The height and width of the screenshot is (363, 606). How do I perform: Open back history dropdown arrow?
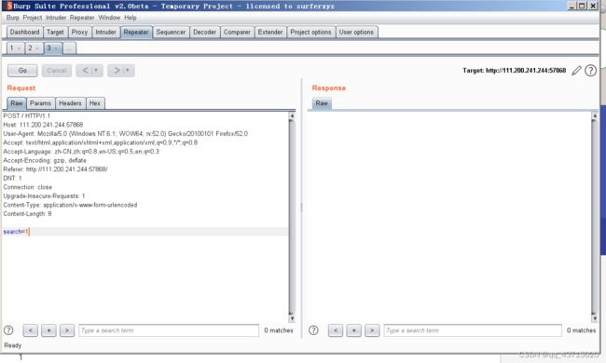coord(96,70)
